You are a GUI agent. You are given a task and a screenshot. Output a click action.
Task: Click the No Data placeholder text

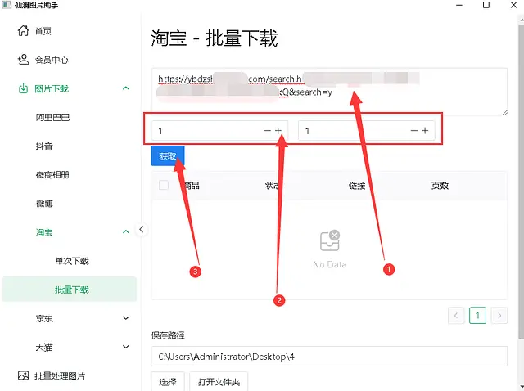point(330,264)
